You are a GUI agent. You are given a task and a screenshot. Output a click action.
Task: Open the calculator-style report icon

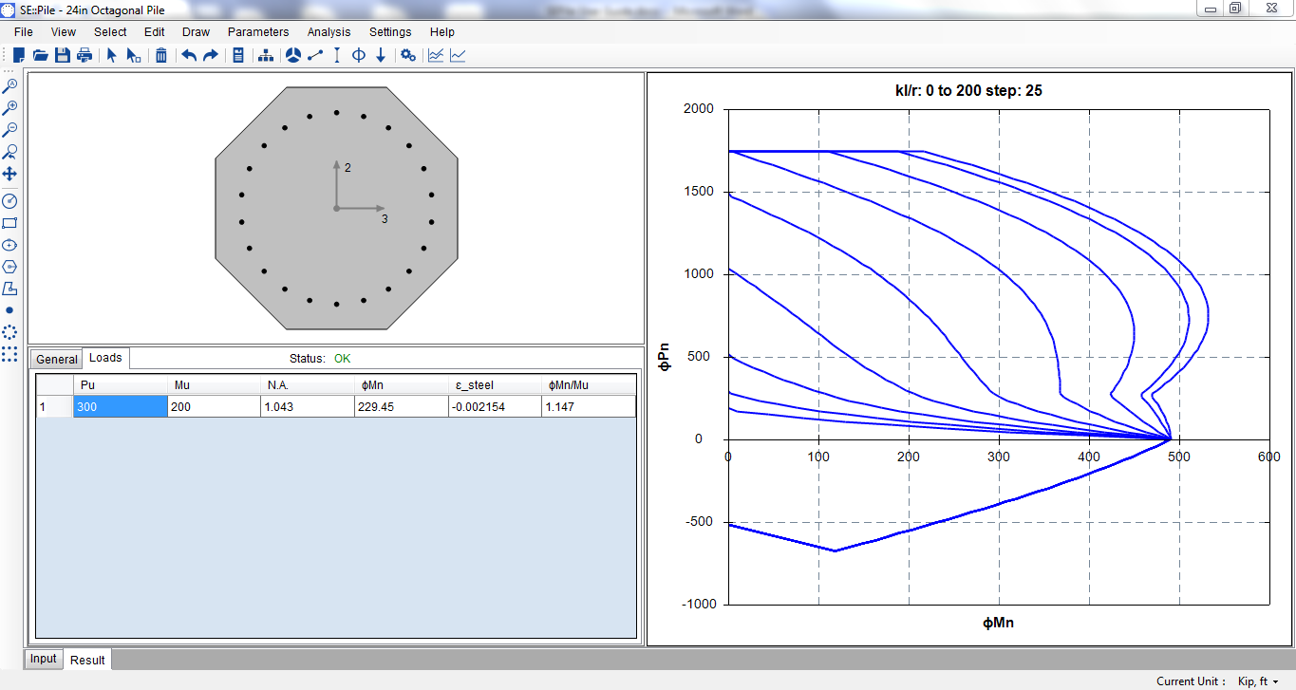[238, 55]
